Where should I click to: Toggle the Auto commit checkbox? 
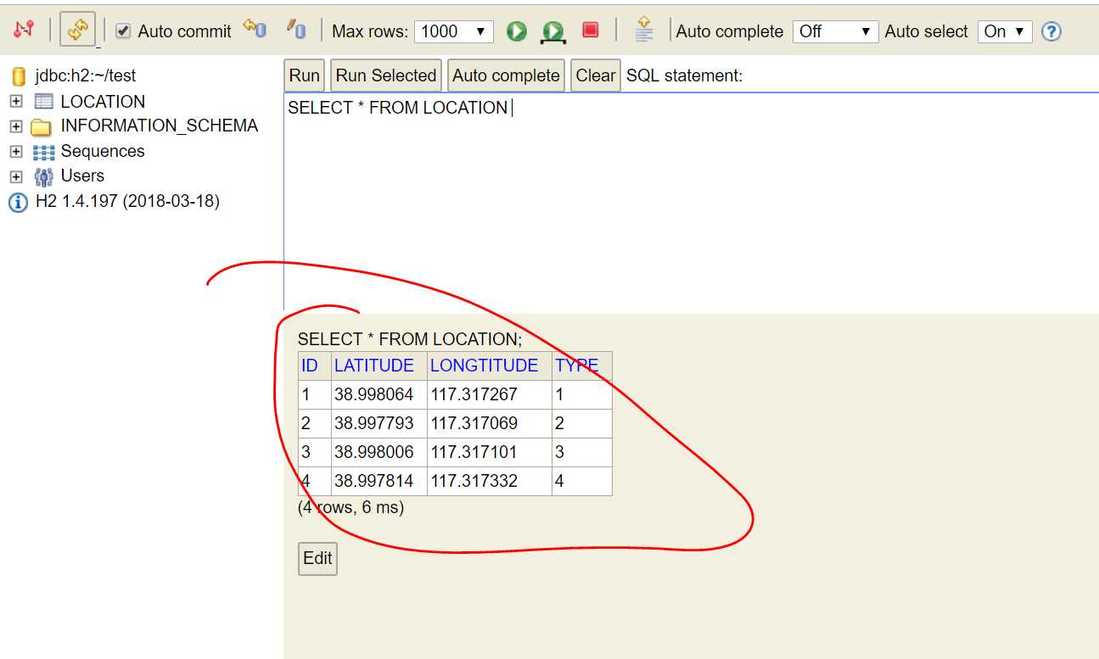123,31
